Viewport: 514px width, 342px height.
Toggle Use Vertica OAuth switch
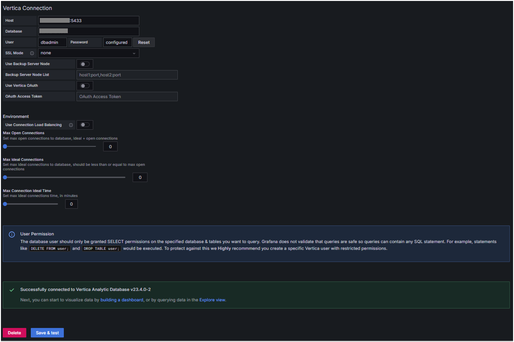[x=85, y=86]
